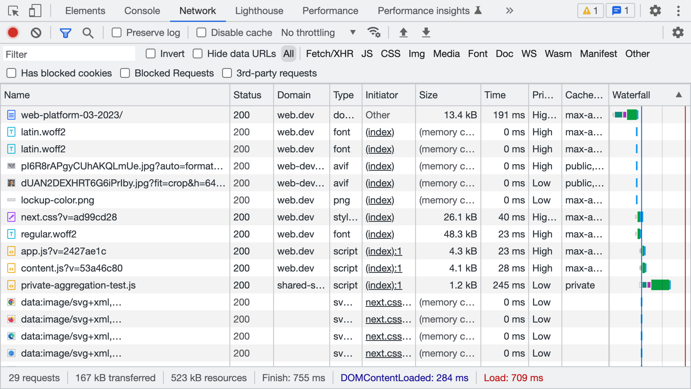Select the inspect element cursor icon
Viewport: 691px width, 389px height.
13,11
